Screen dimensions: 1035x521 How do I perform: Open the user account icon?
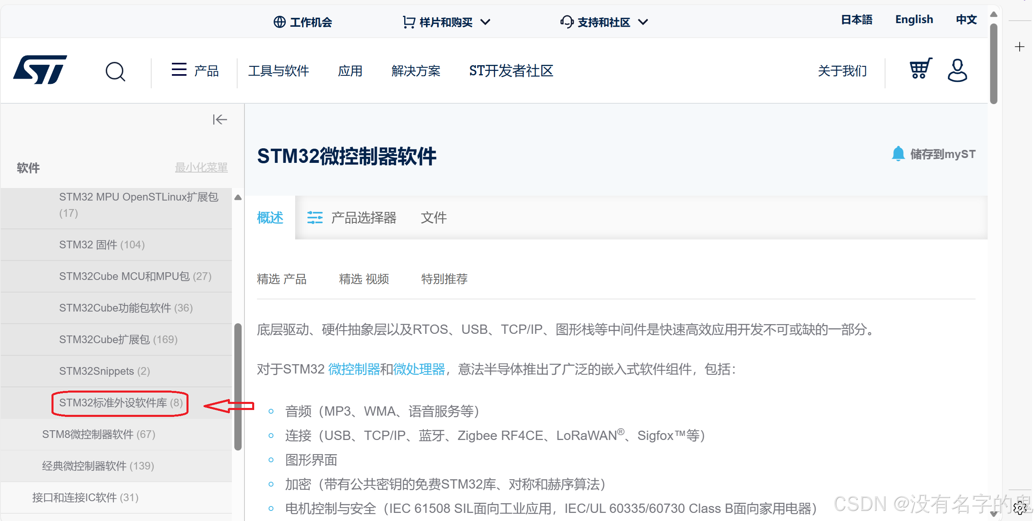pyautogui.click(x=957, y=70)
